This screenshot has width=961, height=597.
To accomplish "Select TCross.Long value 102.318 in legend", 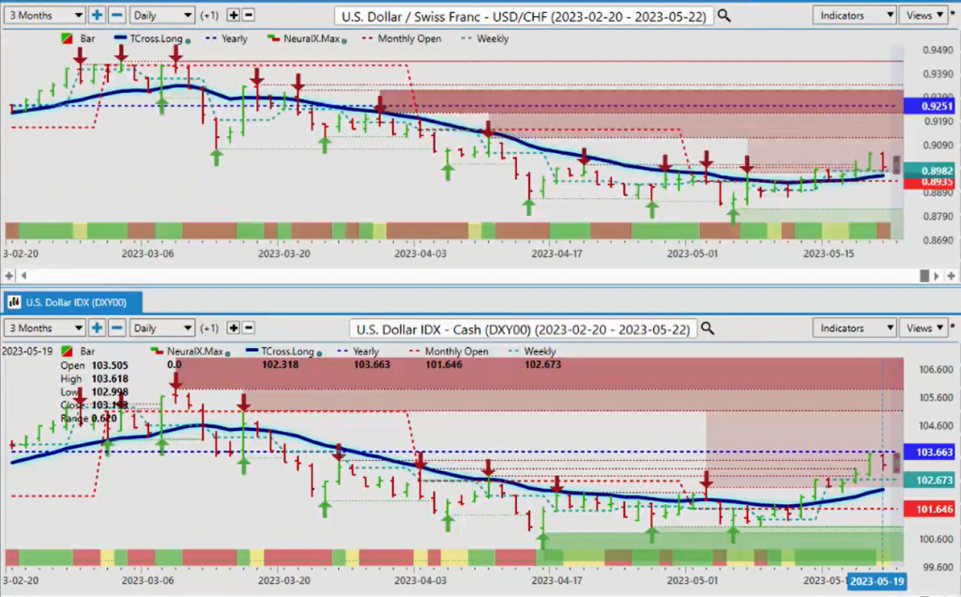I will 280,365.
